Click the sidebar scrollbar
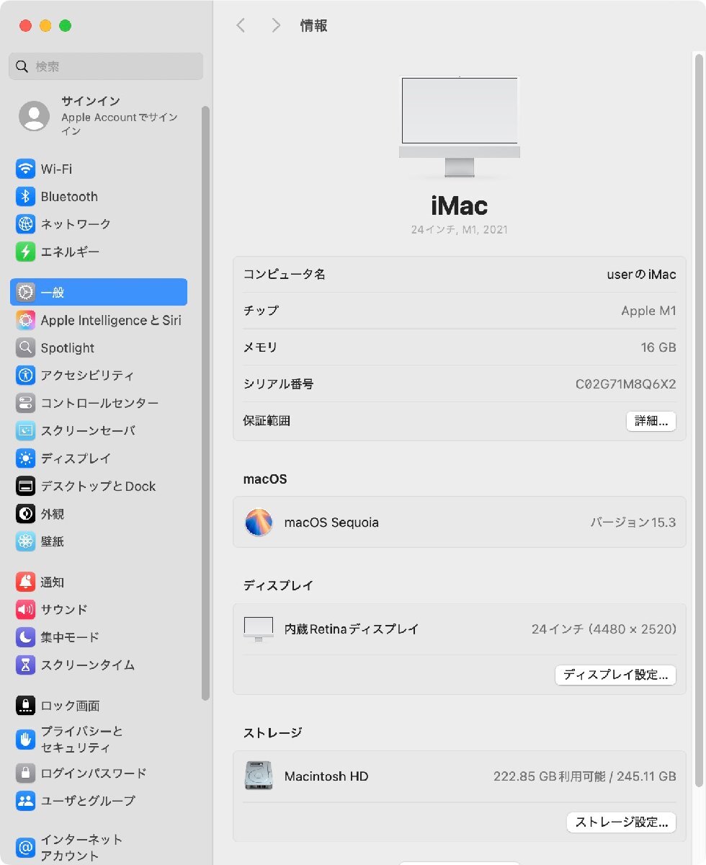This screenshot has height=865, width=706. [205, 404]
